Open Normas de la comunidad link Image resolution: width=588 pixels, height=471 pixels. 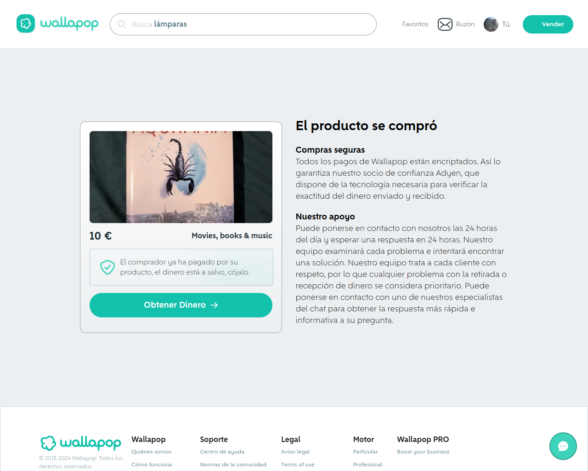coord(233,465)
